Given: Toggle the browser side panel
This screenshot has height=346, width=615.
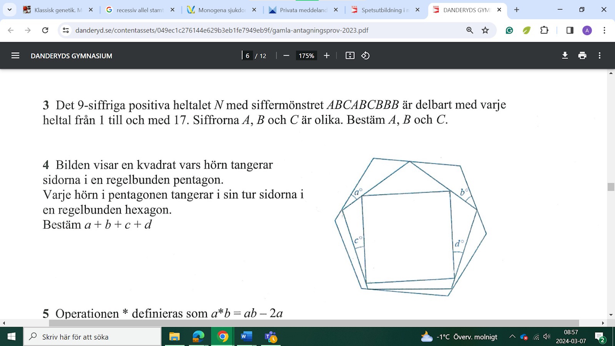Looking at the screenshot, I should [570, 30].
